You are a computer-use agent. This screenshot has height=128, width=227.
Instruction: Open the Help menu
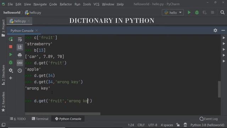click(120, 4)
